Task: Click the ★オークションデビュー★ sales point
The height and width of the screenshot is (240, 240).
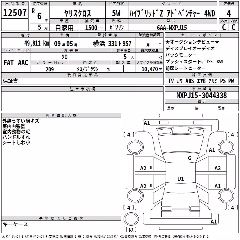Action: [x=192, y=42]
